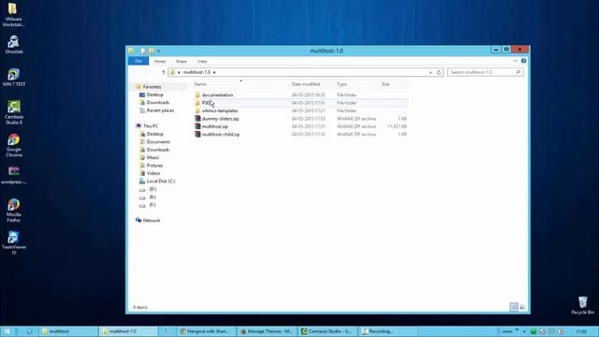Click the Explorer help question mark icon
The image size is (599, 337).
tap(524, 61)
